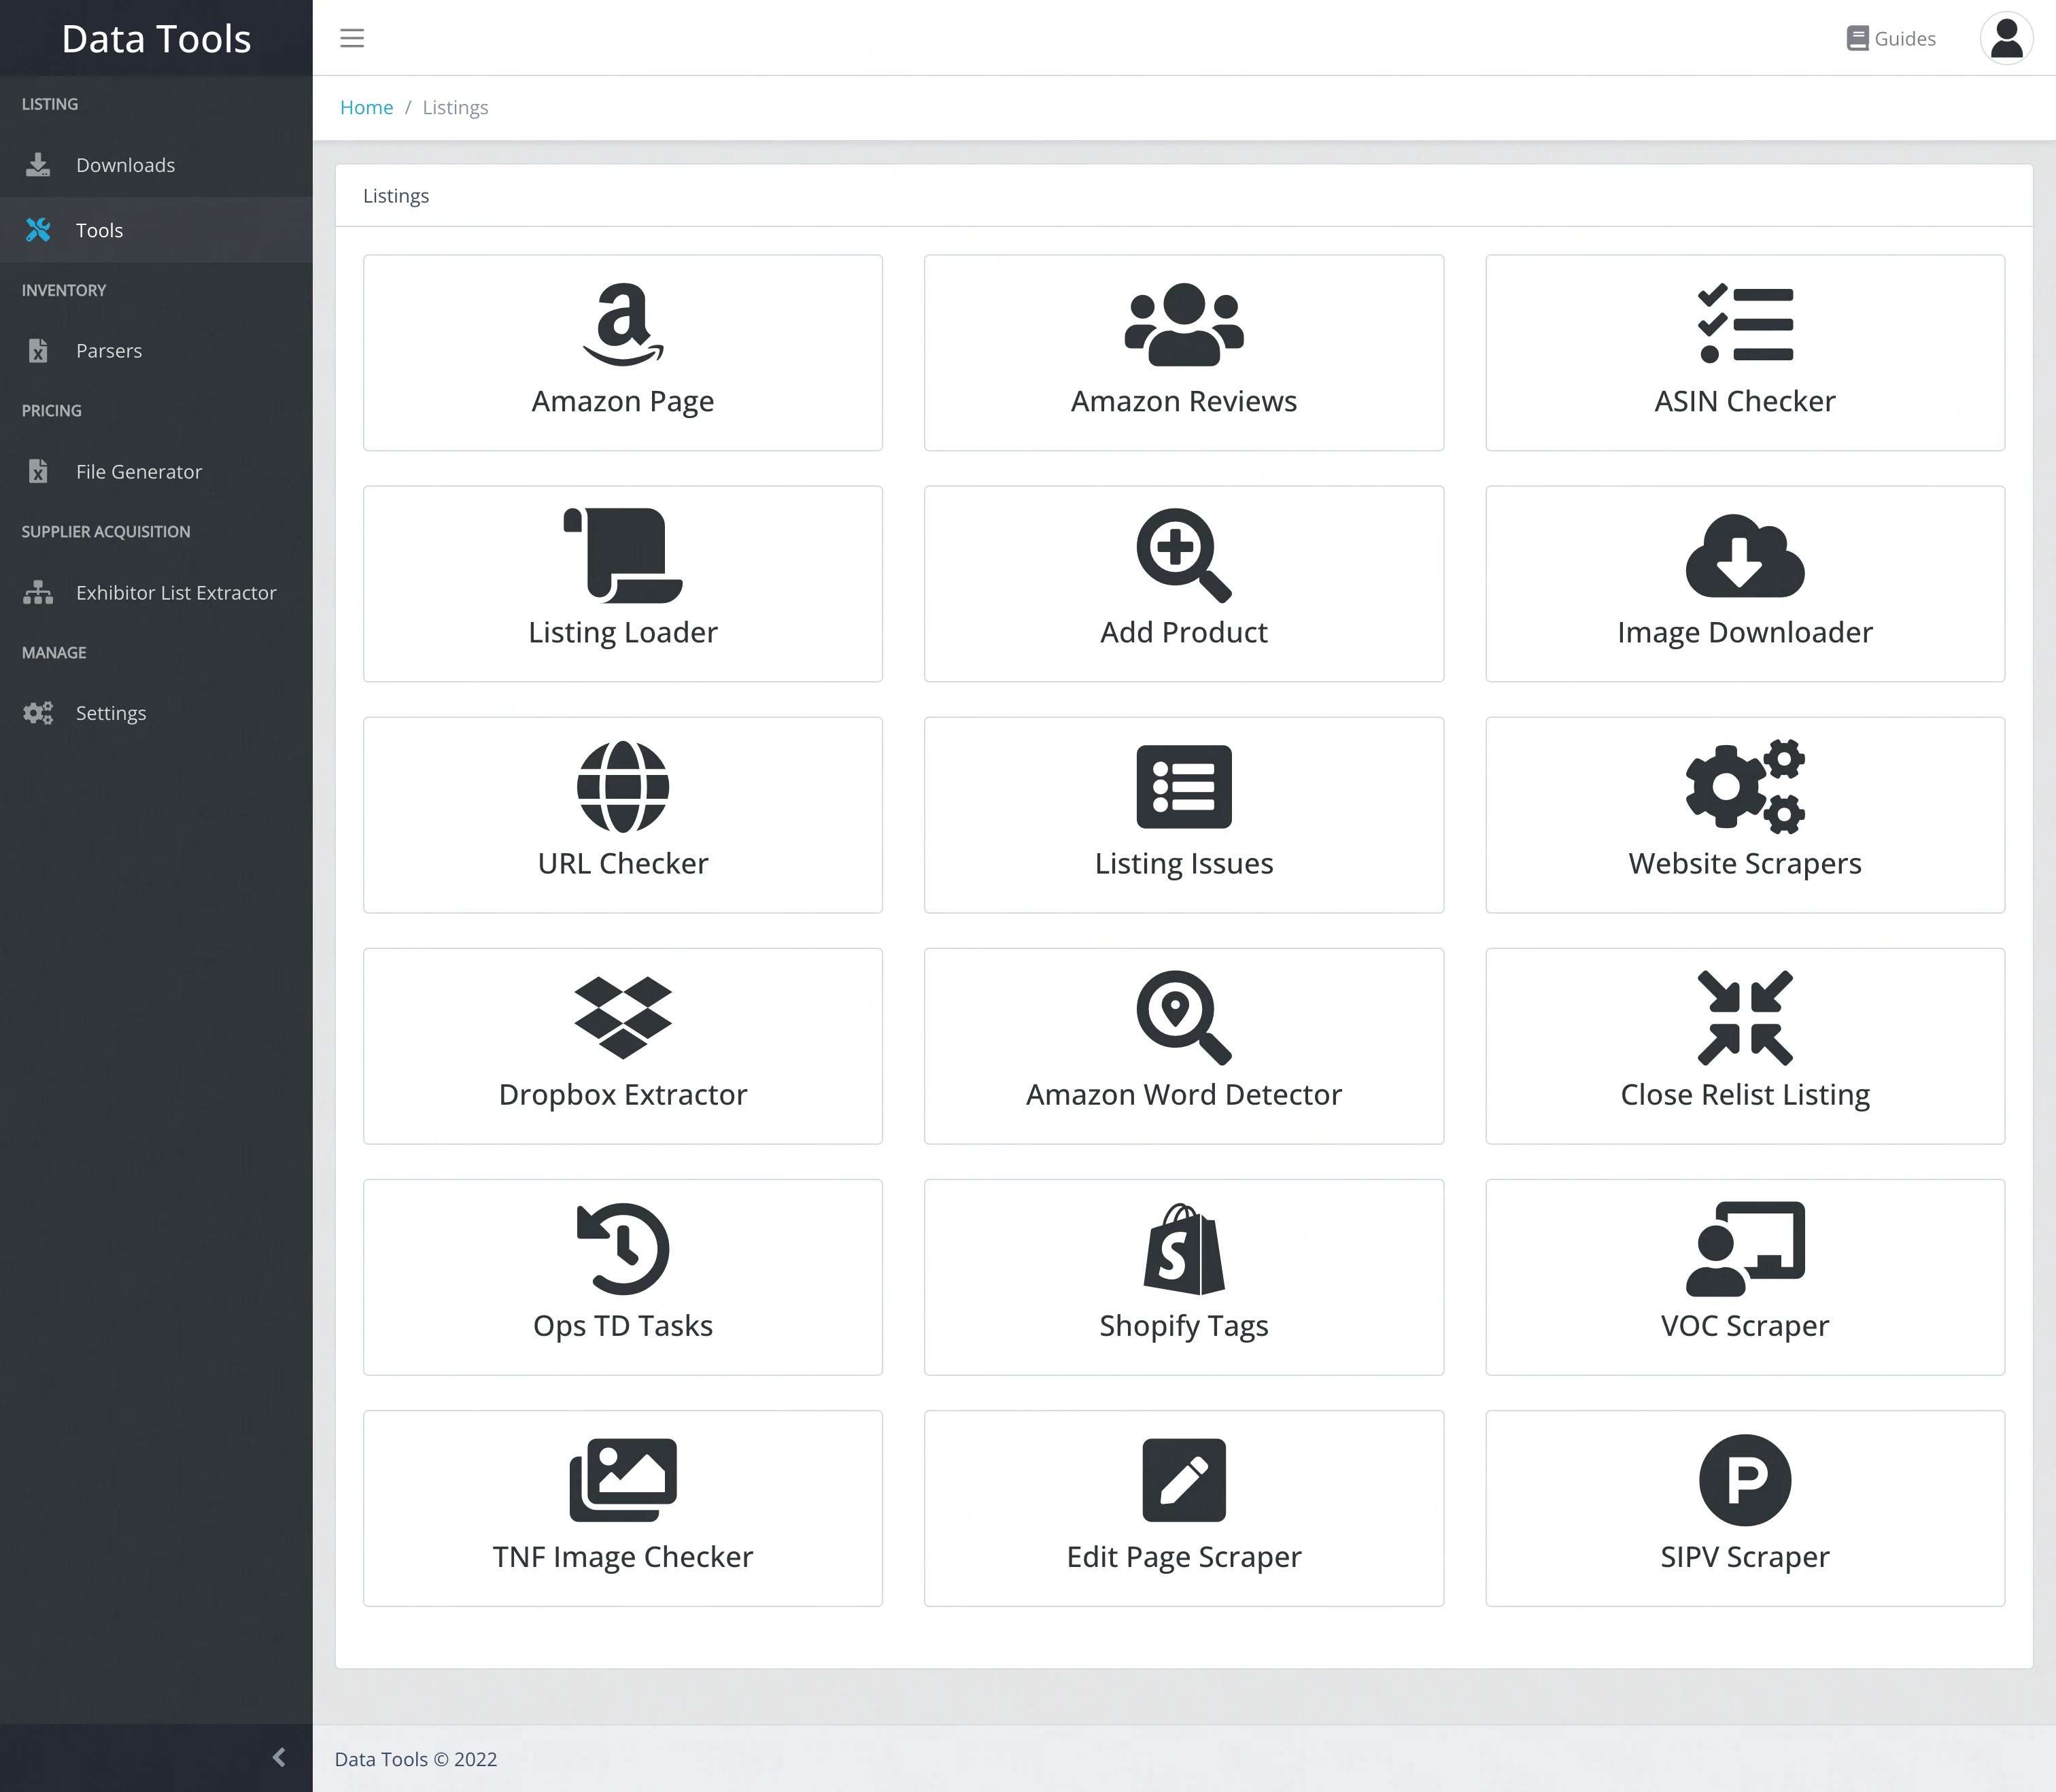The height and width of the screenshot is (1792, 2056).
Task: Open the Edit Page Scraper pencil icon
Action: 1184,1479
